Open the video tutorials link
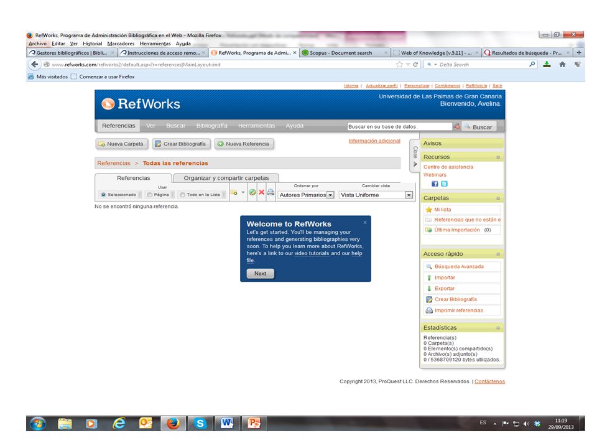 [312, 253]
